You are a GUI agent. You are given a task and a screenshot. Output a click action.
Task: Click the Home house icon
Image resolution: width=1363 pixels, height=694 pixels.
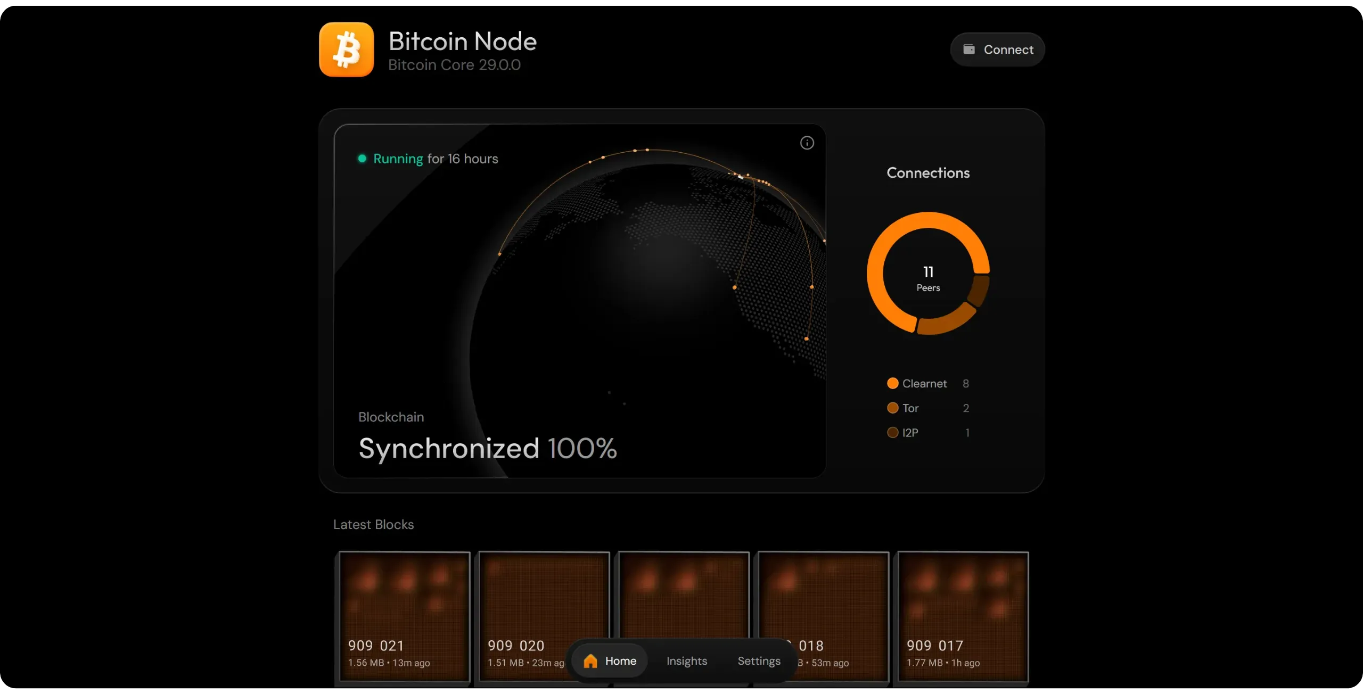click(590, 660)
